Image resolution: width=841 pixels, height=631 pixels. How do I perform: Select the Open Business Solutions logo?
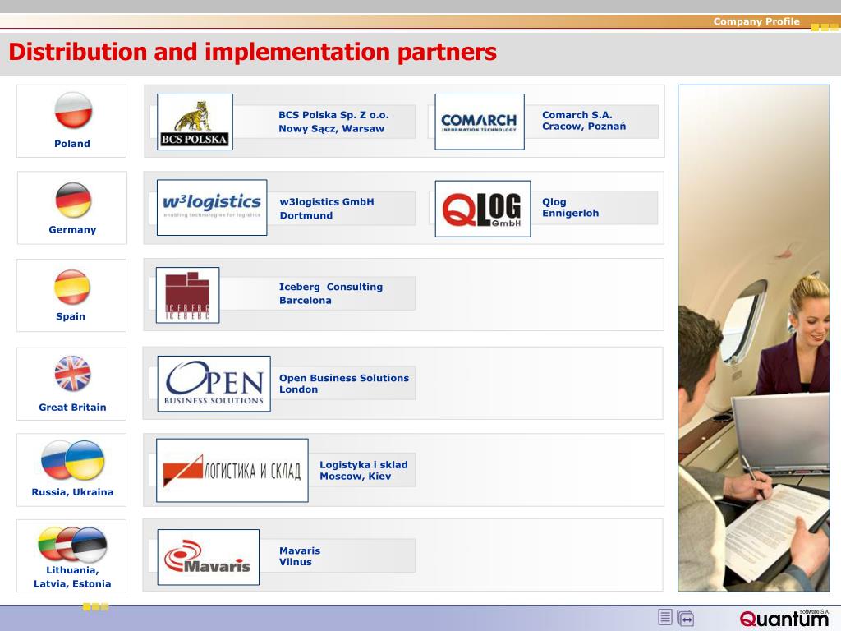[x=214, y=384]
